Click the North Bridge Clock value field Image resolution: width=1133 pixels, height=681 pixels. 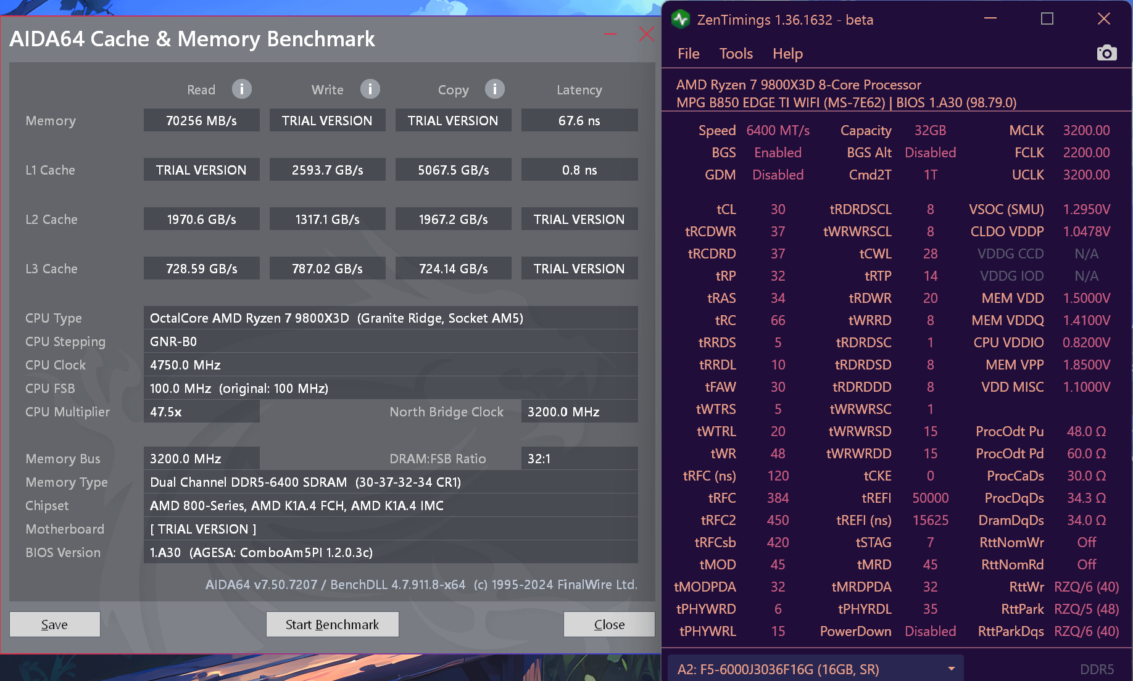tap(579, 411)
